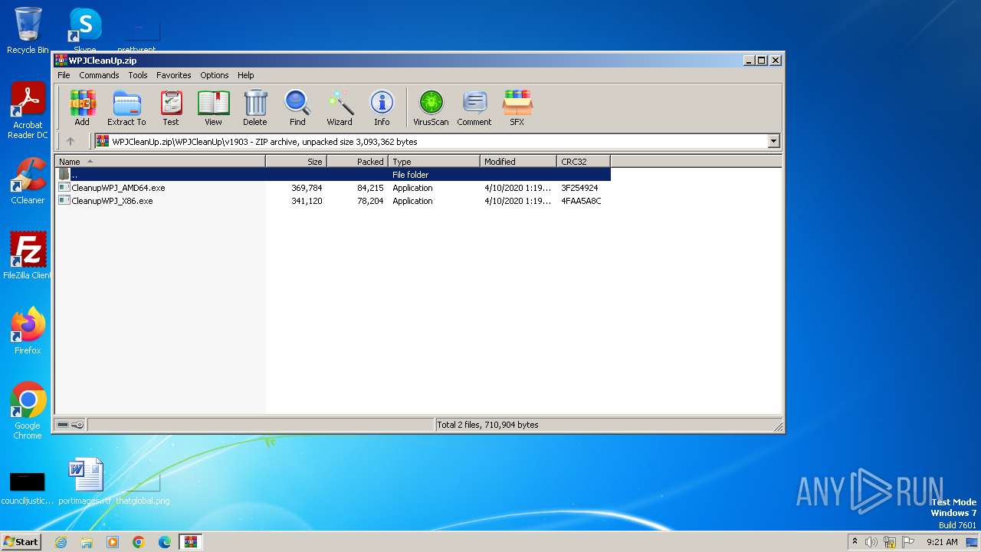
Task: Sort by the Size column header
Action: click(296, 162)
